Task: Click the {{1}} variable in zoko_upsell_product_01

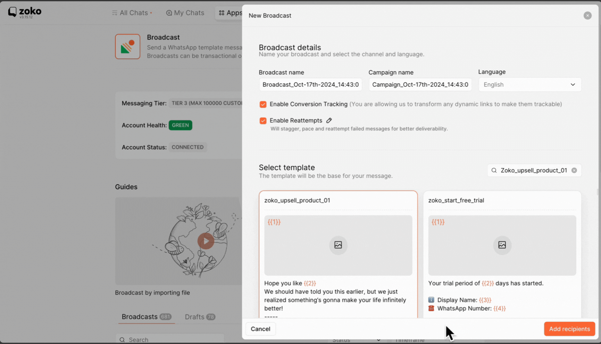Action: point(274,222)
